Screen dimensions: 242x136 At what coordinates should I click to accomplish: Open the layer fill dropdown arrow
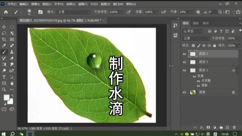pyautogui.click(x=239, y=46)
